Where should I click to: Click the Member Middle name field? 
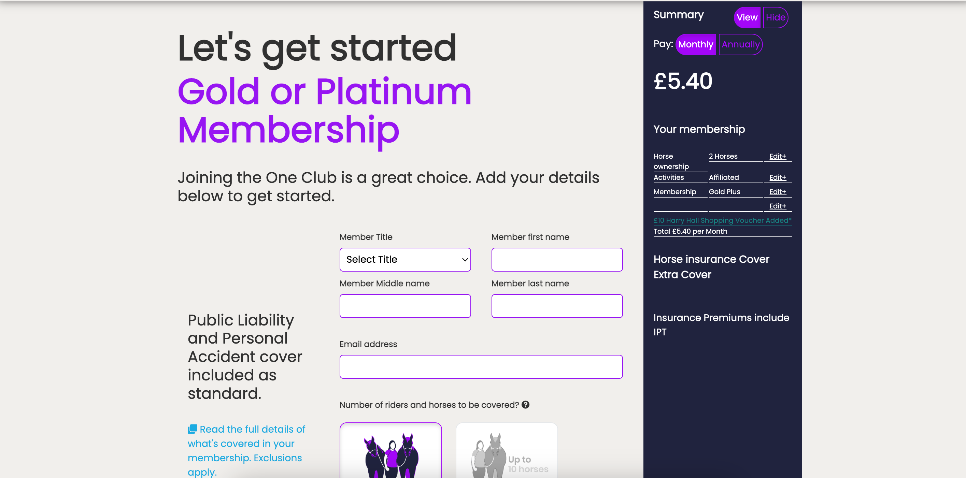pyautogui.click(x=405, y=306)
